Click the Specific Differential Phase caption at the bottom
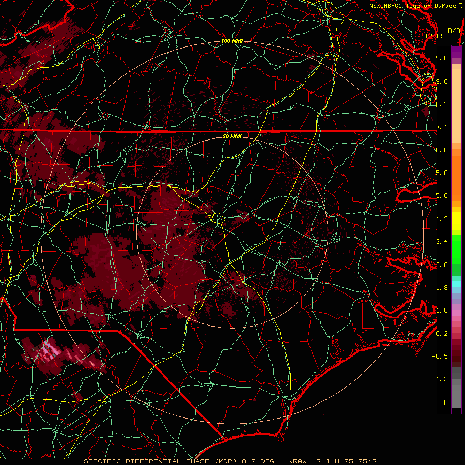The width and height of the screenshot is (465, 465). (232, 461)
